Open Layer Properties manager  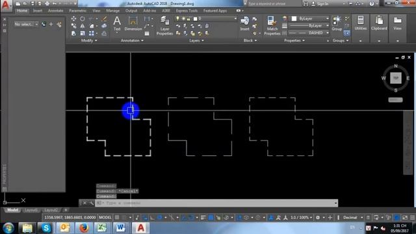[164, 26]
